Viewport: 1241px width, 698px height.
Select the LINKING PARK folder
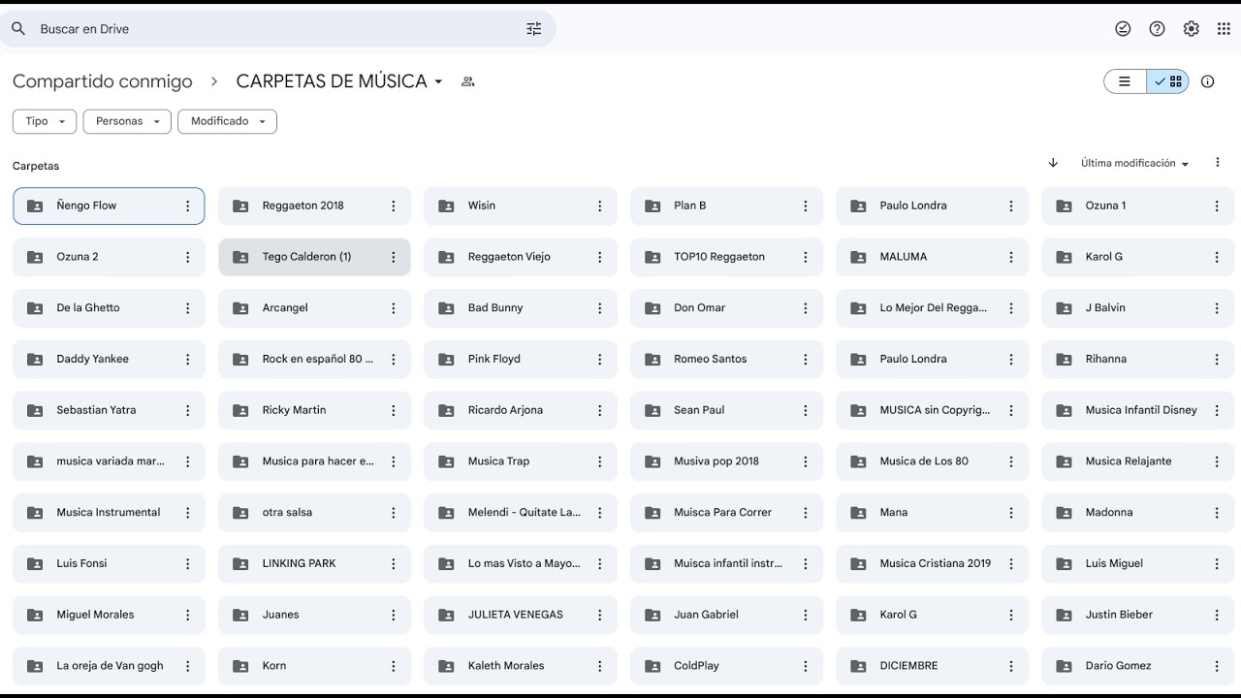[315, 563]
